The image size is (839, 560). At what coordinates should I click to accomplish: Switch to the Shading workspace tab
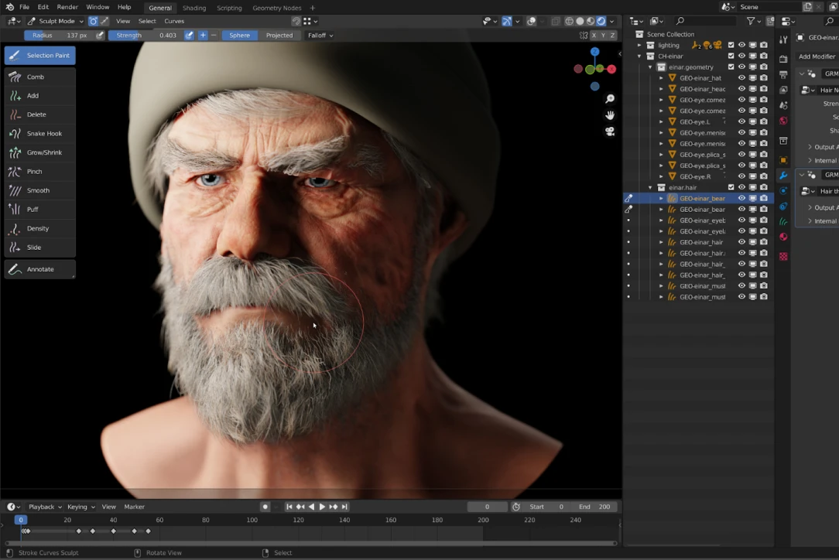[x=194, y=8]
